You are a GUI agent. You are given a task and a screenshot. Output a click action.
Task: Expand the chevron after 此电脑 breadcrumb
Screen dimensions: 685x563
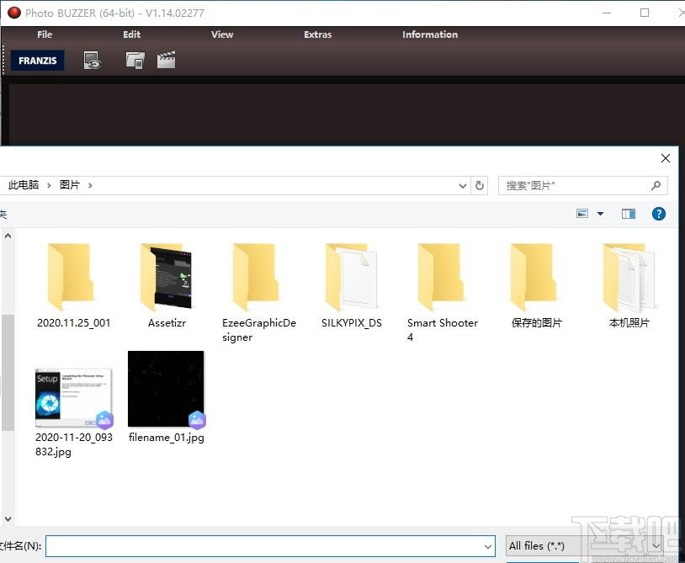pyautogui.click(x=49, y=186)
